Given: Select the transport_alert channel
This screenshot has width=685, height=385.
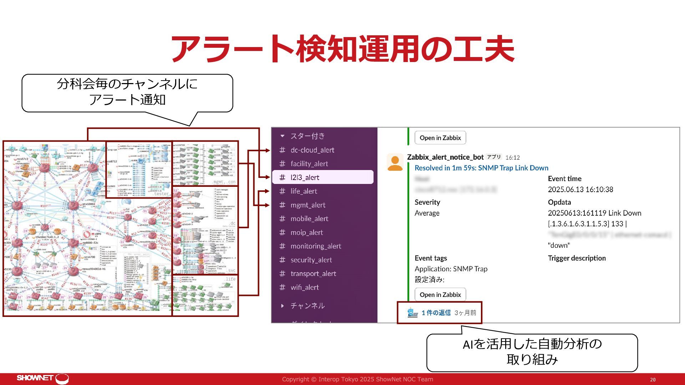Looking at the screenshot, I should click(x=313, y=273).
